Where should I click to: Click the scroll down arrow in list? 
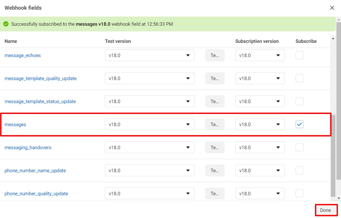click(339, 198)
